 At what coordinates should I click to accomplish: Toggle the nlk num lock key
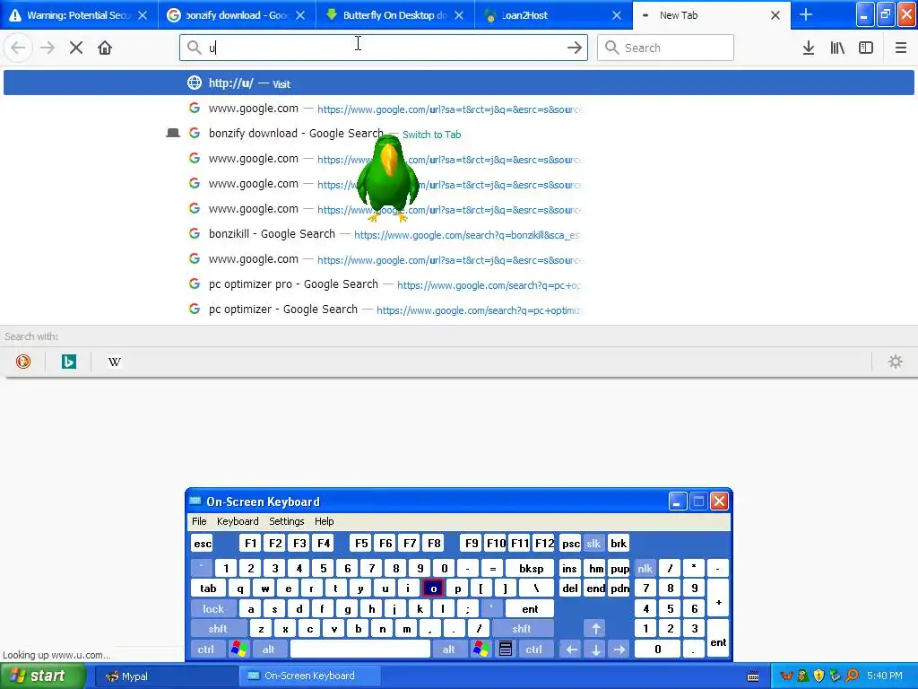(645, 568)
